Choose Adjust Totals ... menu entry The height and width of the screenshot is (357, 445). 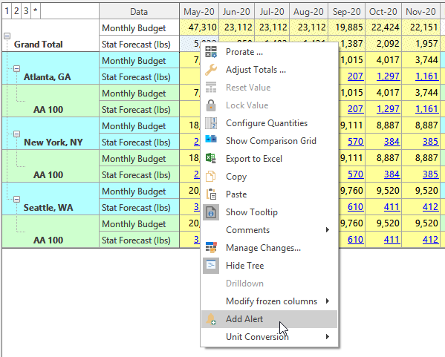click(x=270, y=70)
